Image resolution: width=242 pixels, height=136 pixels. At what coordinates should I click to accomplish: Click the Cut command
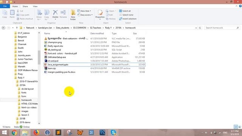(x=20, y=11)
